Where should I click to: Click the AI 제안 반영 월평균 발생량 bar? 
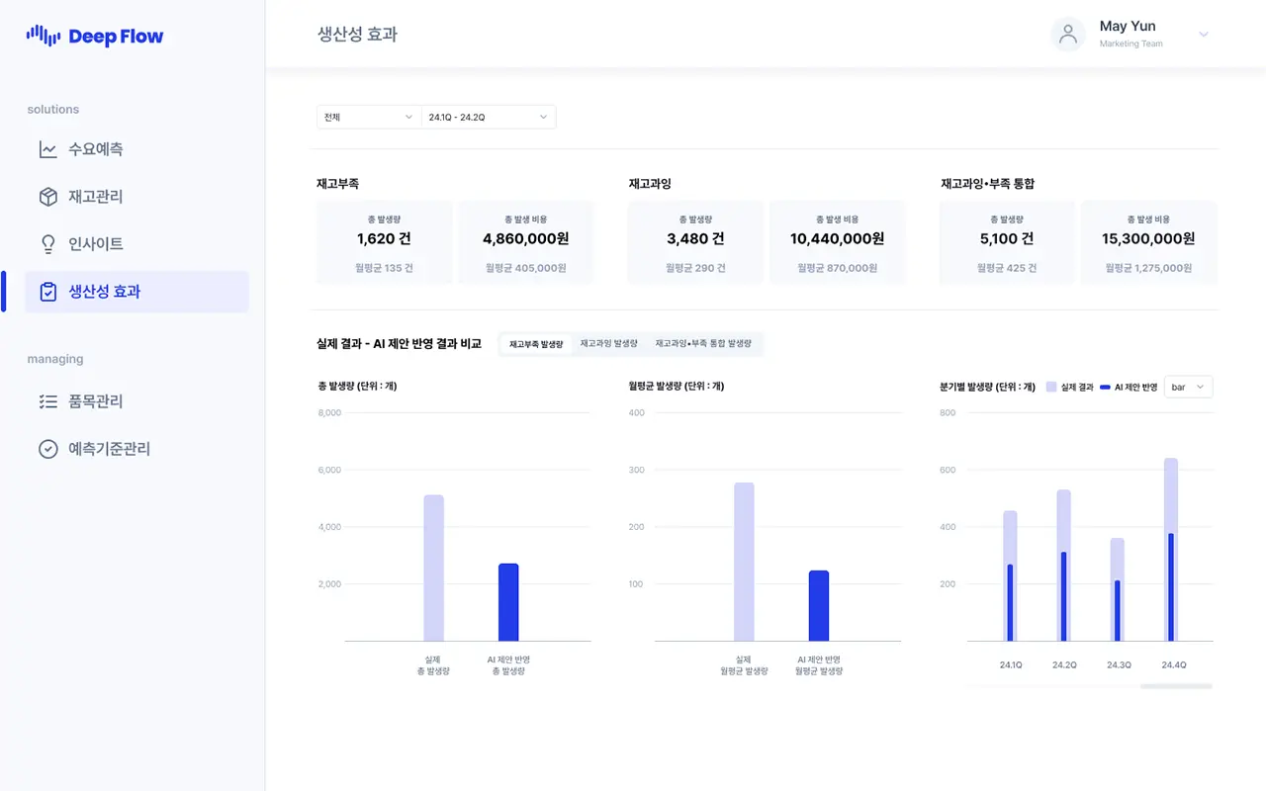pos(819,605)
